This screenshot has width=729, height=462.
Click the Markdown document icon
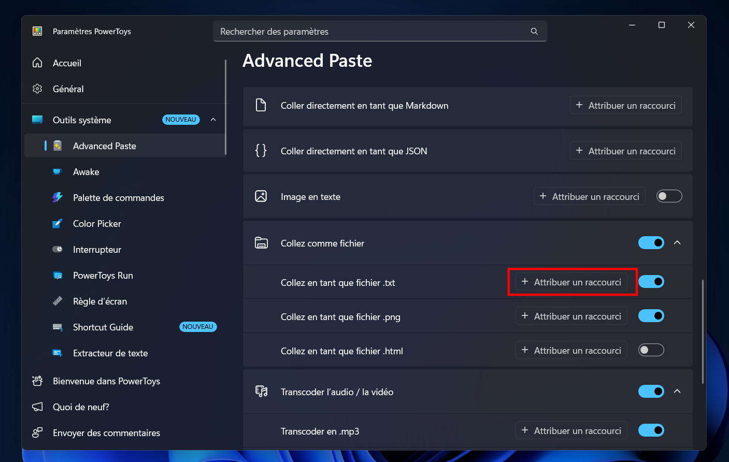point(261,105)
